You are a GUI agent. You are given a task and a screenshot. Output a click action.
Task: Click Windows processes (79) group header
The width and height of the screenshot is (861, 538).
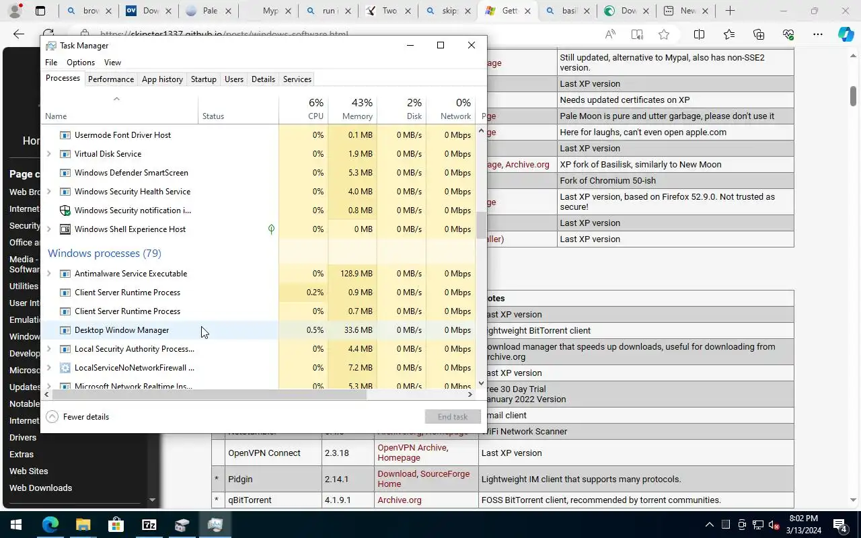(104, 254)
